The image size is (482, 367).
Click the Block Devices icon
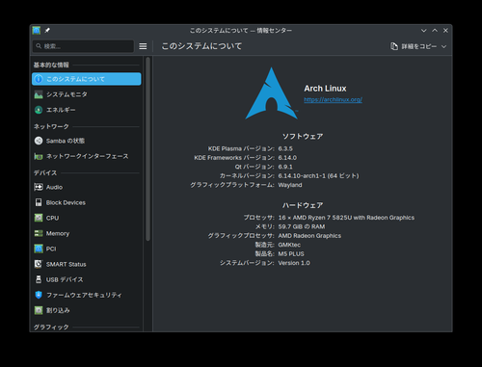click(x=39, y=202)
